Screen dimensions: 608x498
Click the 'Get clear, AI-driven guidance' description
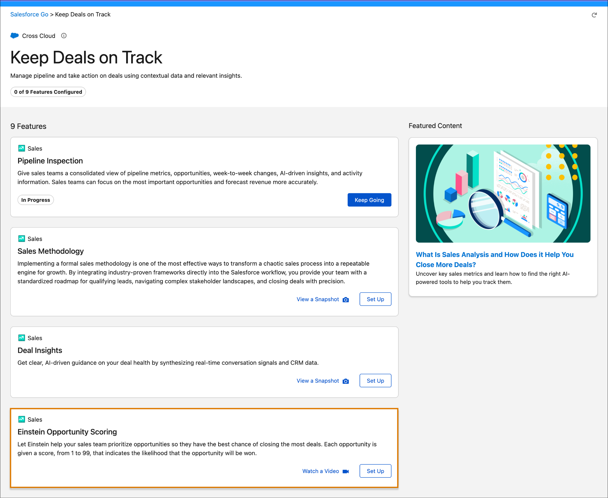[168, 362]
